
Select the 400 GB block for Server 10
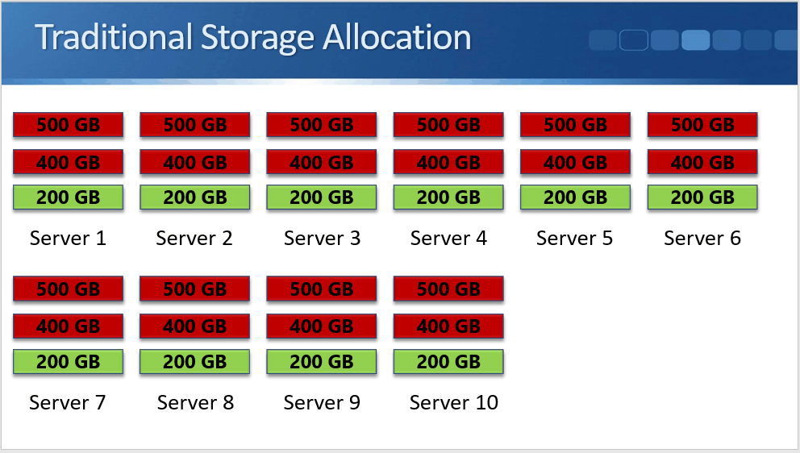click(x=448, y=326)
